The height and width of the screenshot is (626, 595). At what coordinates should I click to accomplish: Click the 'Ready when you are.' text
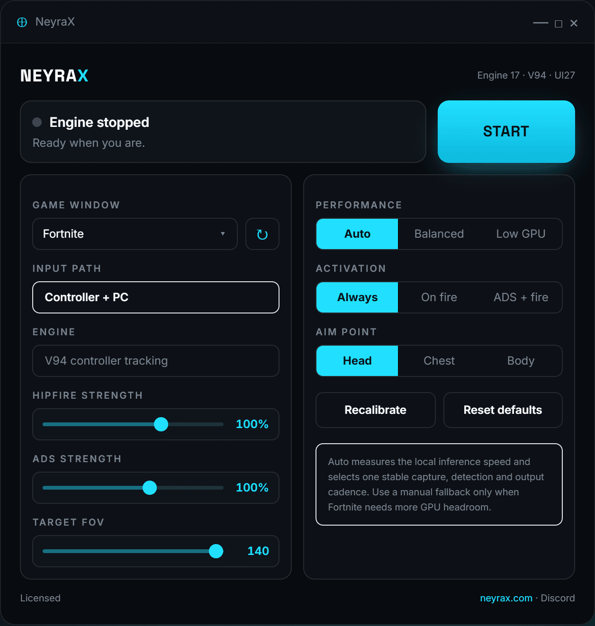[89, 143]
